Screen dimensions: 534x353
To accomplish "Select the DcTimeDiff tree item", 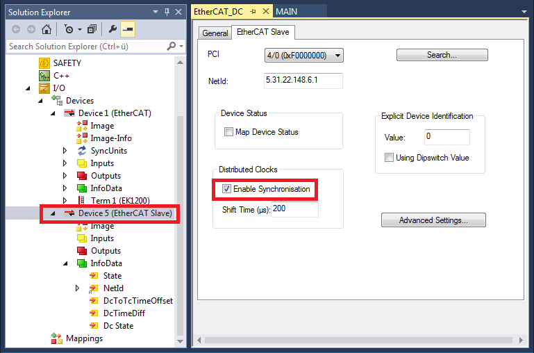I will (124, 313).
